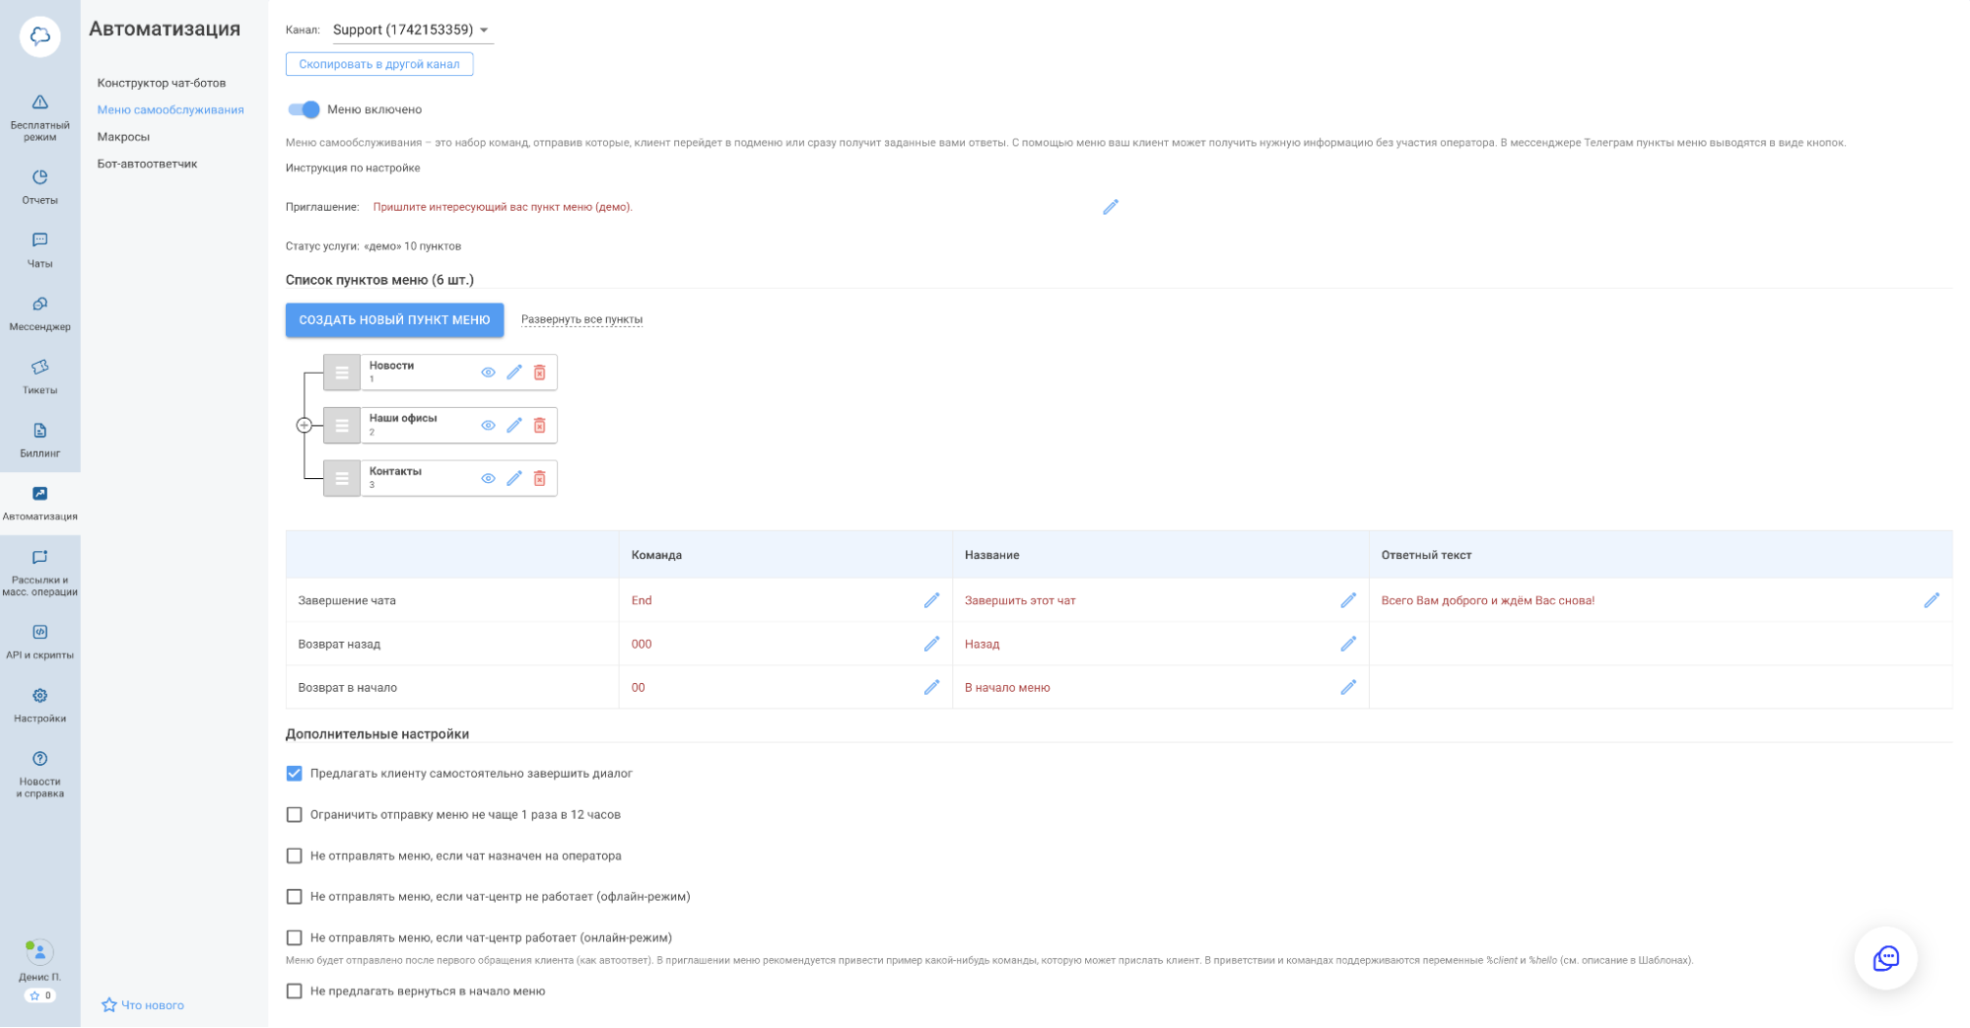The width and height of the screenshot is (1970, 1028).
Task: Click the pencil icon next to Приглашение text
Action: tap(1110, 207)
